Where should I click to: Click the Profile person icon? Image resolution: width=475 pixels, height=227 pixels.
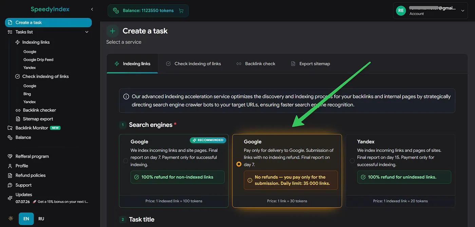[10, 166]
